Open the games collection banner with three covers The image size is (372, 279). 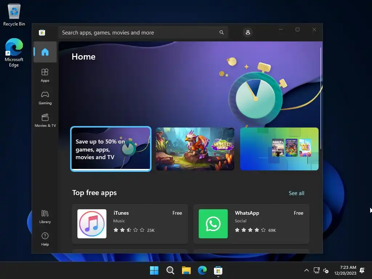point(279,149)
